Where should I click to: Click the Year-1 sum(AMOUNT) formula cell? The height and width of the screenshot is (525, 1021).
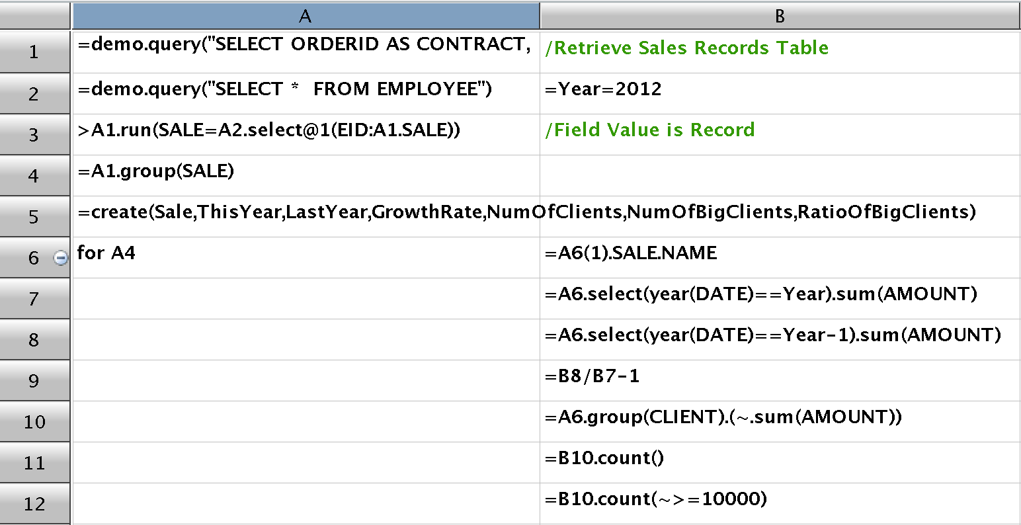pyautogui.click(x=772, y=335)
